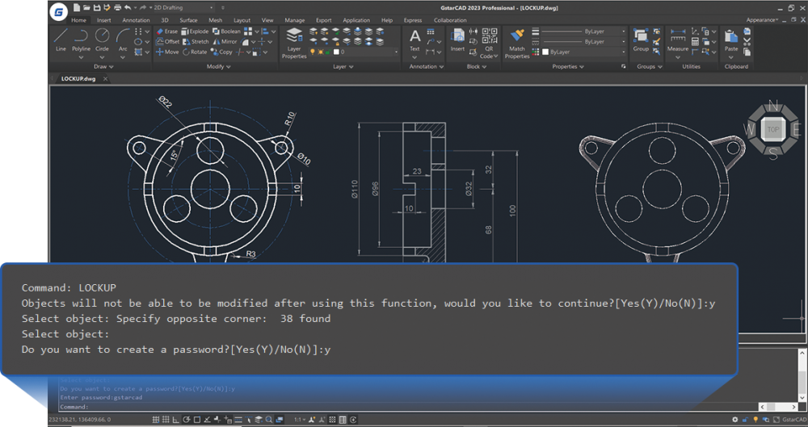
Task: Select the Arc tool
Action: 123,40
